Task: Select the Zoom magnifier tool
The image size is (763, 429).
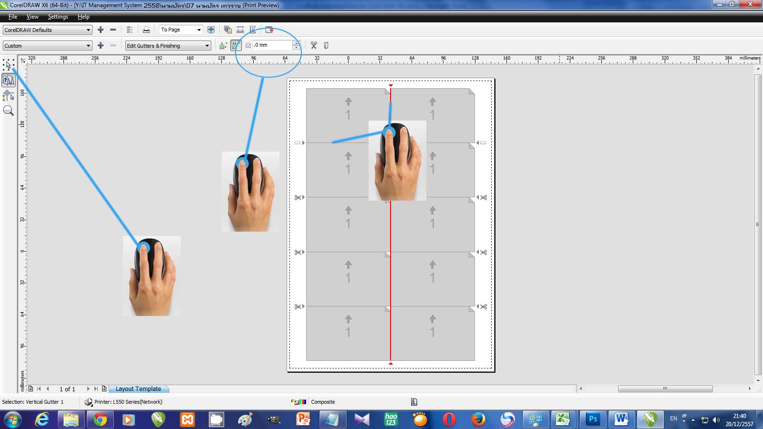Action: (x=9, y=111)
